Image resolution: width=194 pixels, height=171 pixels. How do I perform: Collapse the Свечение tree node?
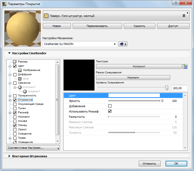[10, 83]
